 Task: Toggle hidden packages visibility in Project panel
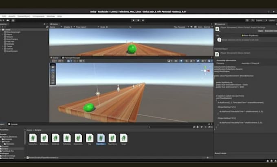[210, 127]
